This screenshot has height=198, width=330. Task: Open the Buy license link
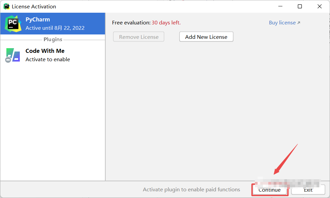(x=282, y=23)
